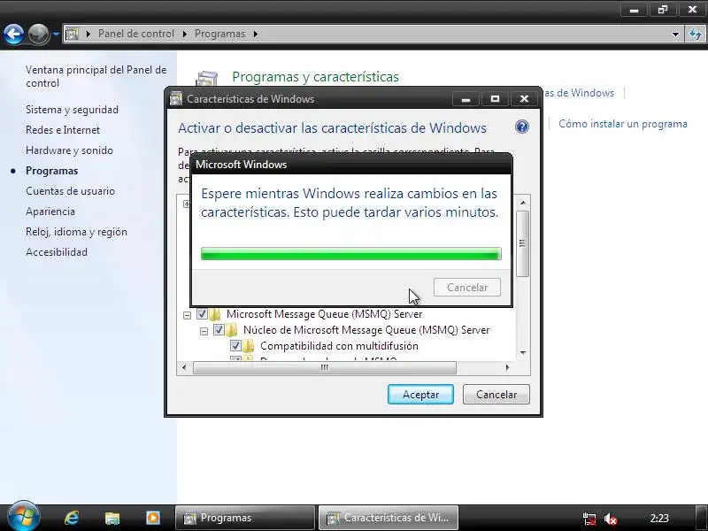
Task: Click the green progress bar
Action: [x=350, y=254]
